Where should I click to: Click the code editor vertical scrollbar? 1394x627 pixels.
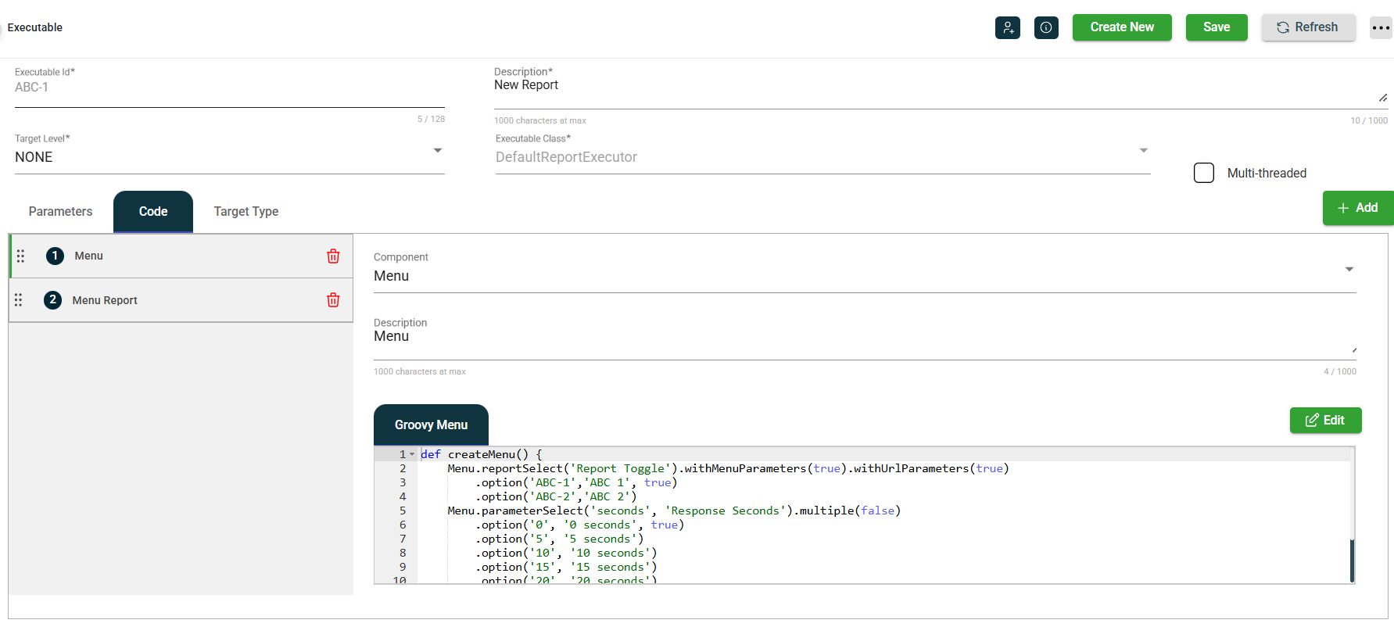1352,559
